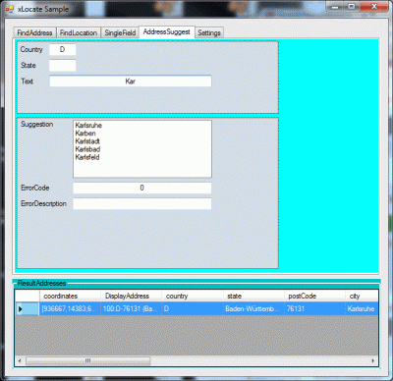Activate the AddressSuggest tab
Image resolution: width=393 pixels, height=381 pixels.
(167, 31)
